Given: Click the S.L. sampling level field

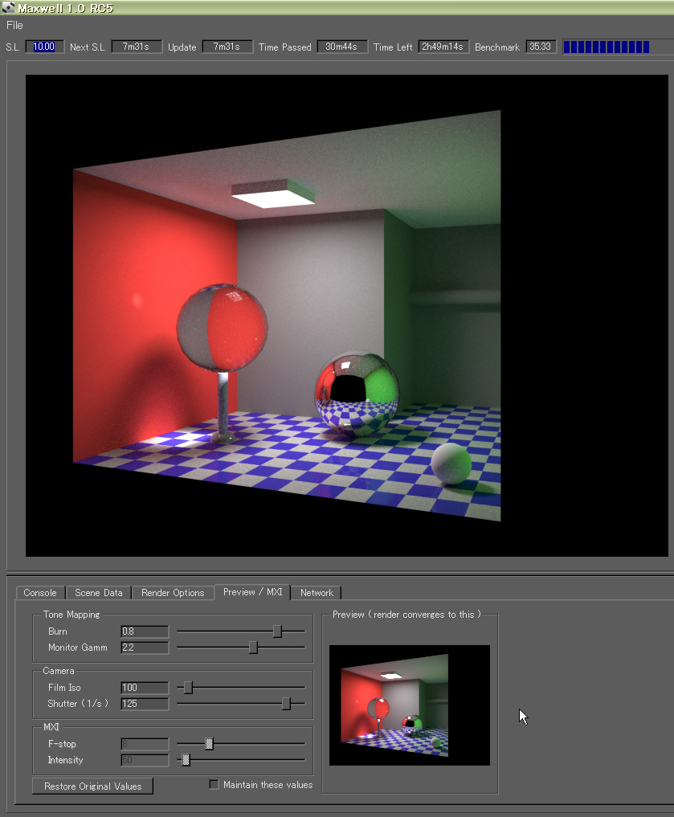Looking at the screenshot, I should [44, 47].
